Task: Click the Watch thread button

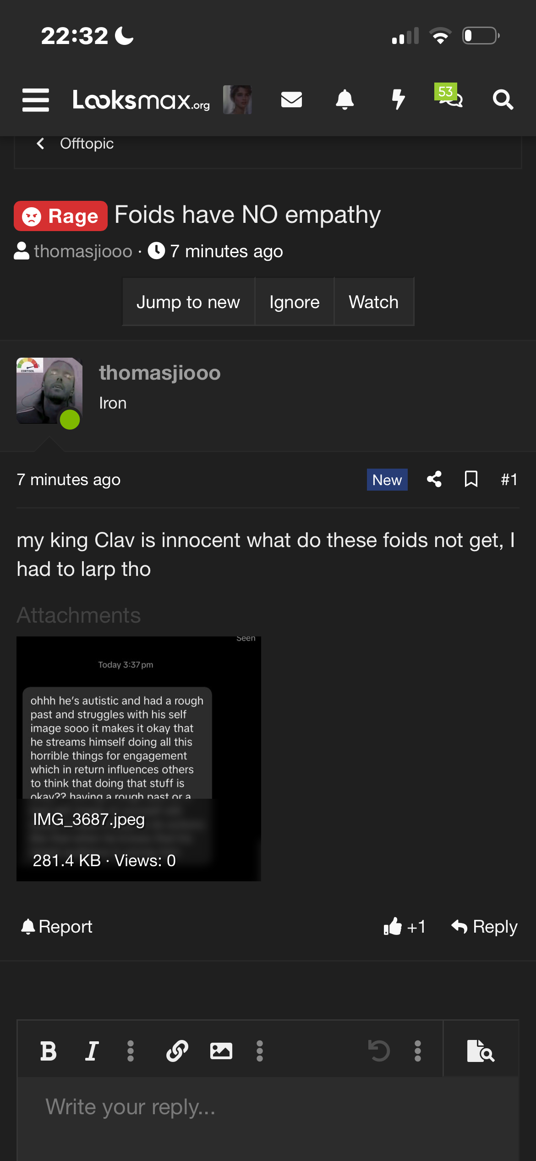Action: click(x=374, y=302)
